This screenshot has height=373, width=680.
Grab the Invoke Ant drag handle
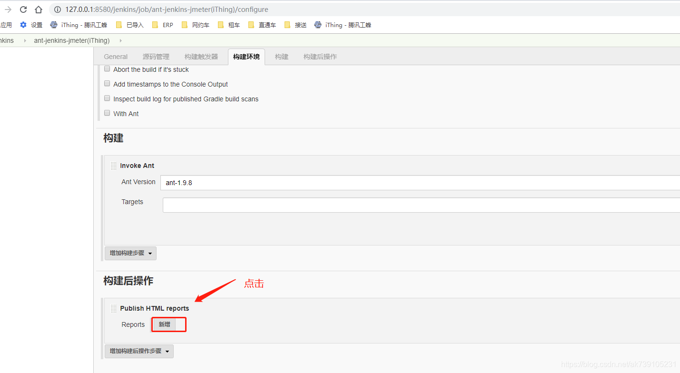point(113,166)
